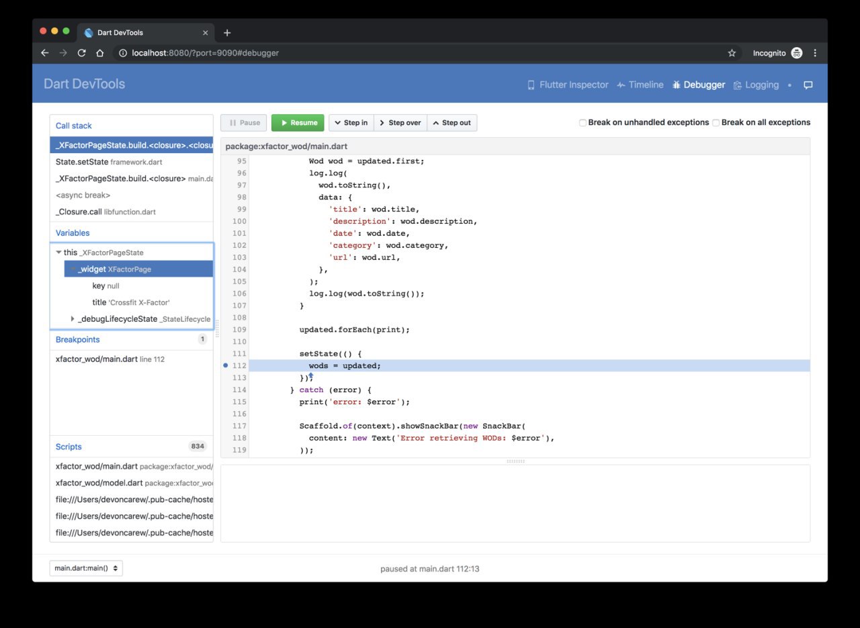Image resolution: width=860 pixels, height=628 pixels.
Task: Click line number 95 in gutter
Action: [242, 161]
